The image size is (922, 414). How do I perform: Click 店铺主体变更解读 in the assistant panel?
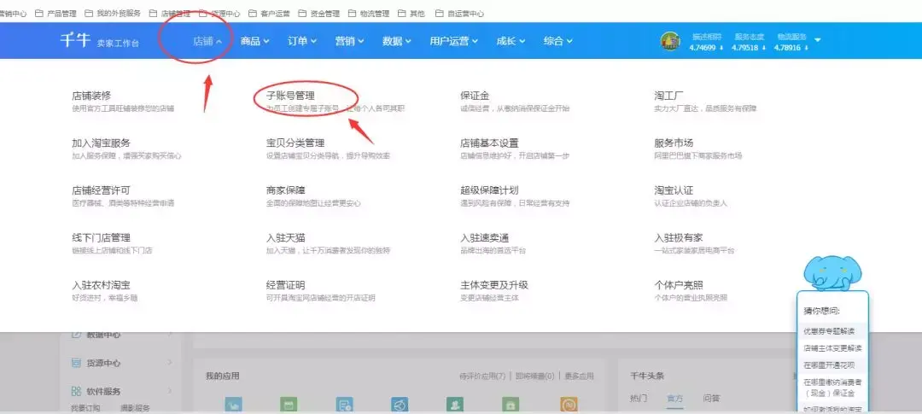tap(832, 348)
